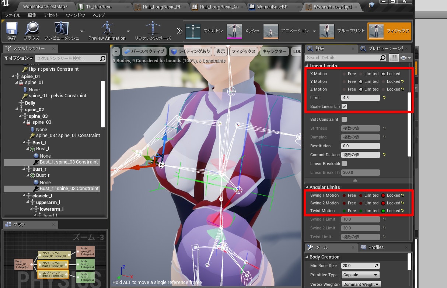Enable the Linear Breakable checkbox

(x=344, y=164)
